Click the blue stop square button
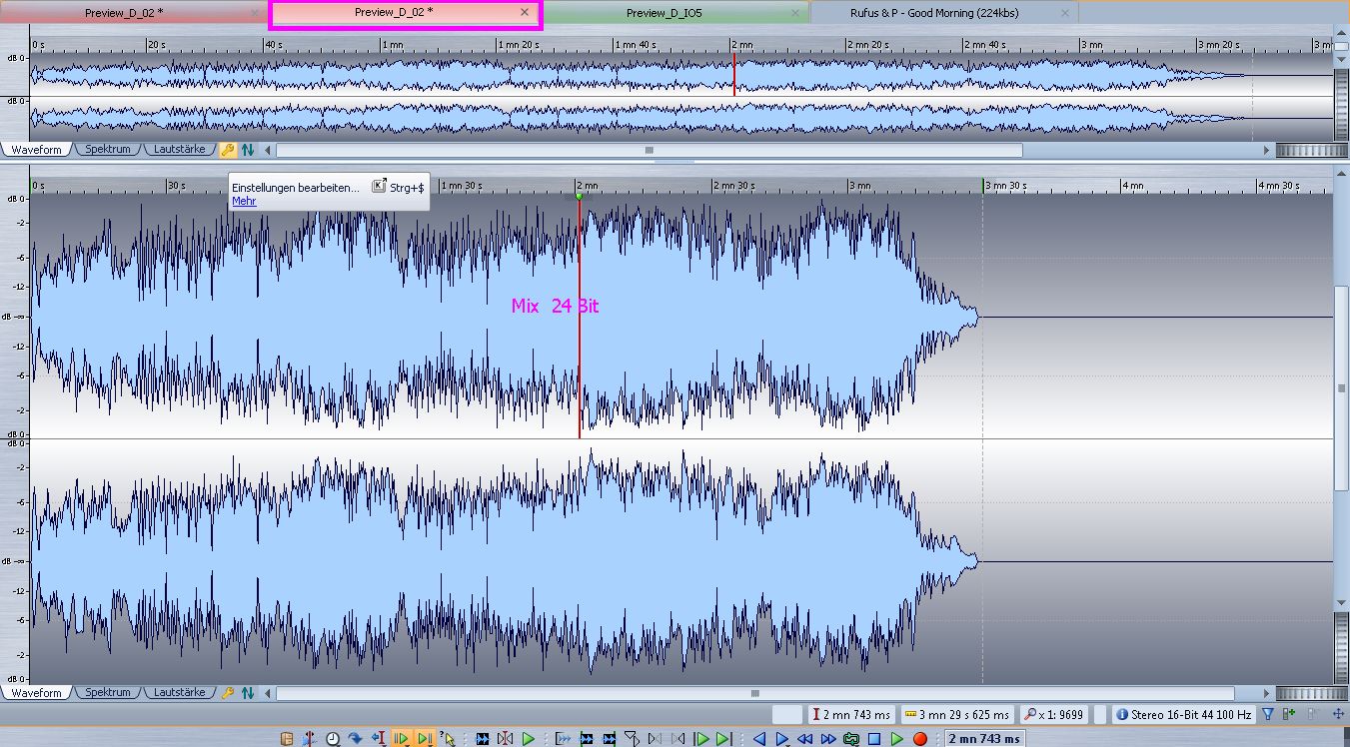This screenshot has width=1350, height=747. coord(874,739)
